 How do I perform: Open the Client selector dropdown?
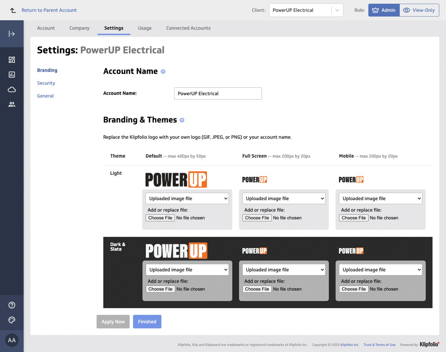pyautogui.click(x=306, y=10)
